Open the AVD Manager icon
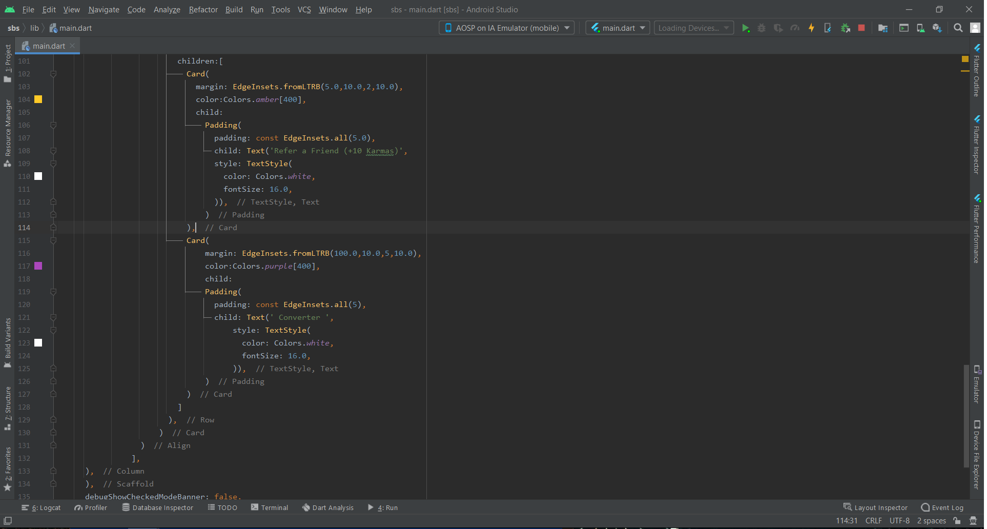 pos(920,28)
